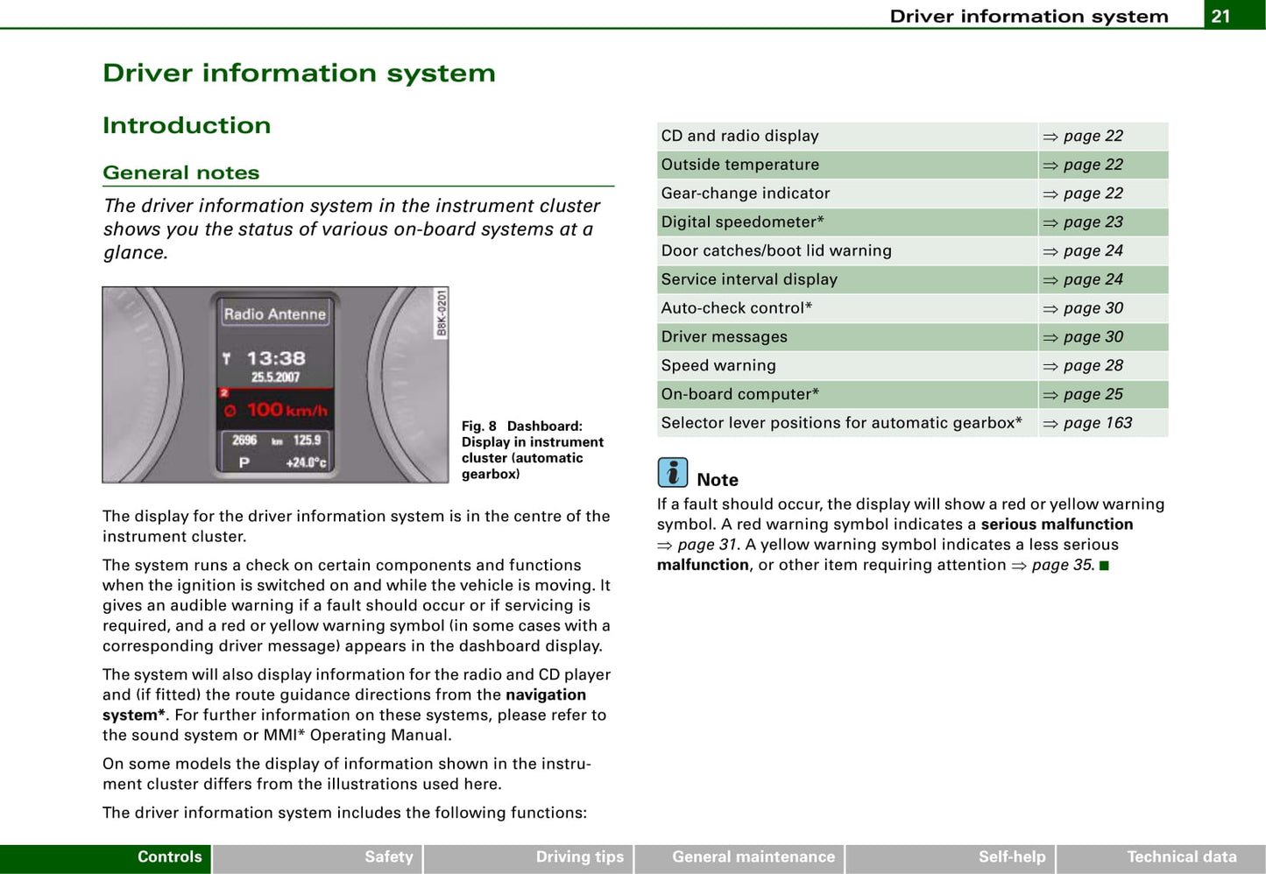Click page 23 link for Digital speedometer

click(1092, 222)
